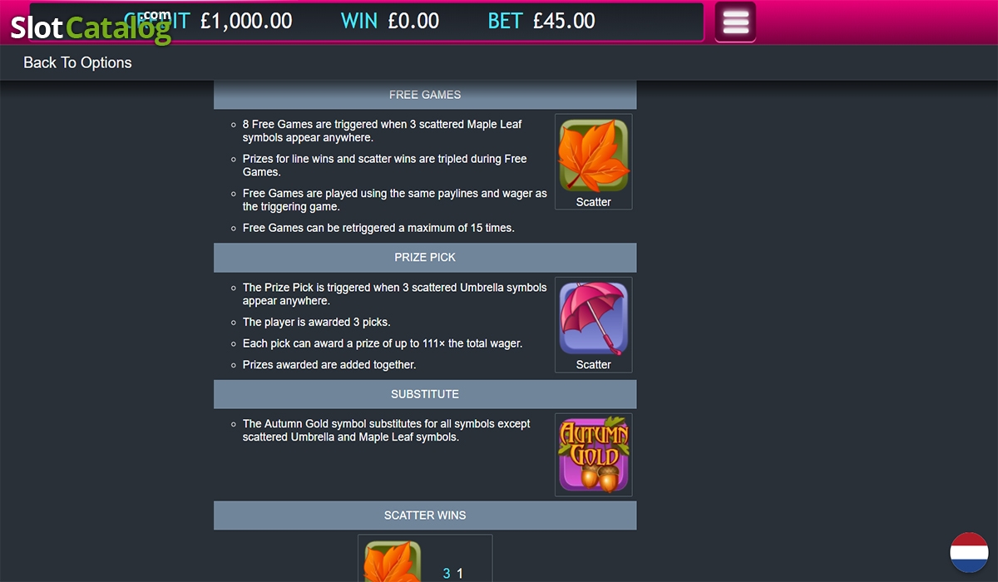The width and height of the screenshot is (998, 582).
Task: Select the Autumn Gold substitute symbol
Action: 593,455
